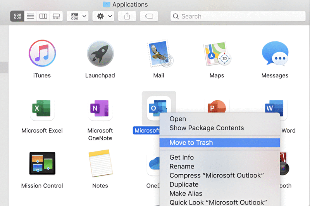Switch to list view mode

pos(31,16)
